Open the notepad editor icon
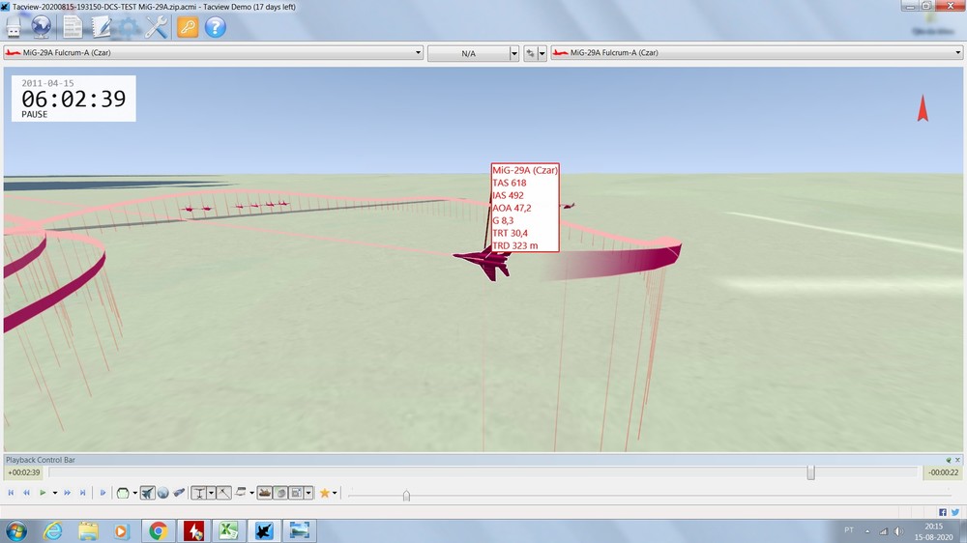This screenshot has width=967, height=543. click(102, 27)
